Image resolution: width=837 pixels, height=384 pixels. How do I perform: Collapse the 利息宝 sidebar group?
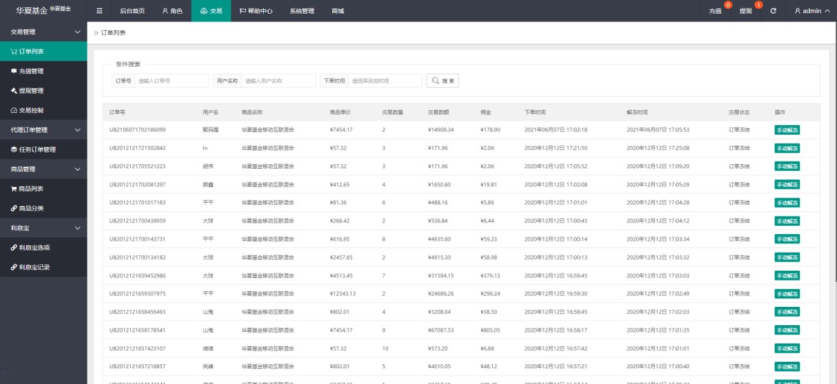[43, 228]
